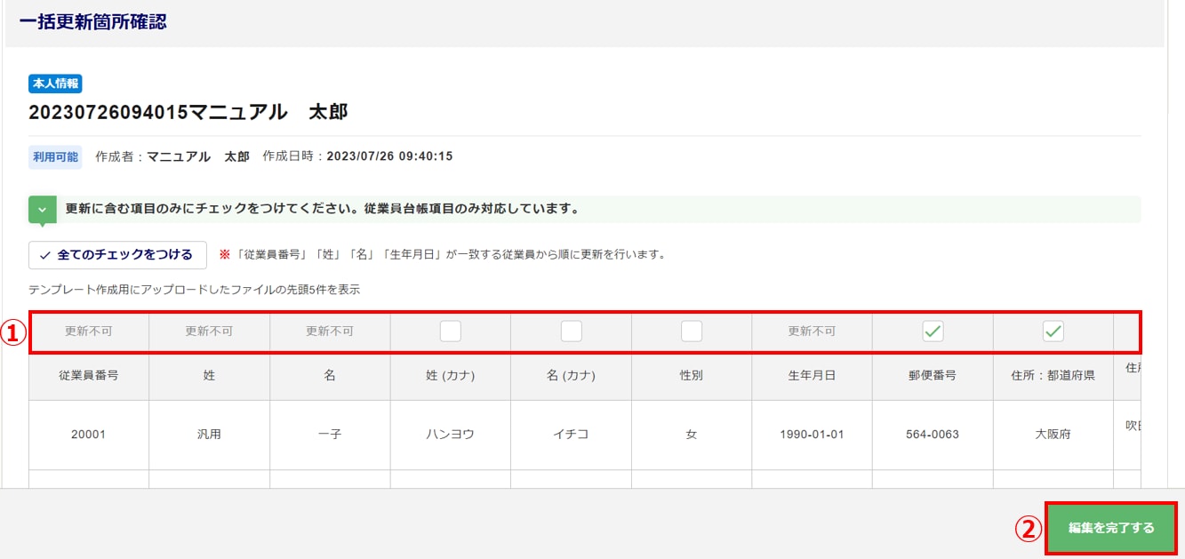Select the 生年月日 column header
This screenshot has height=559, width=1185.
click(812, 376)
